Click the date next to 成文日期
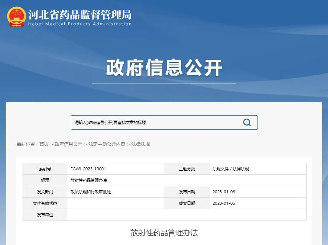This screenshot has height=245, width=328. coord(223,203)
